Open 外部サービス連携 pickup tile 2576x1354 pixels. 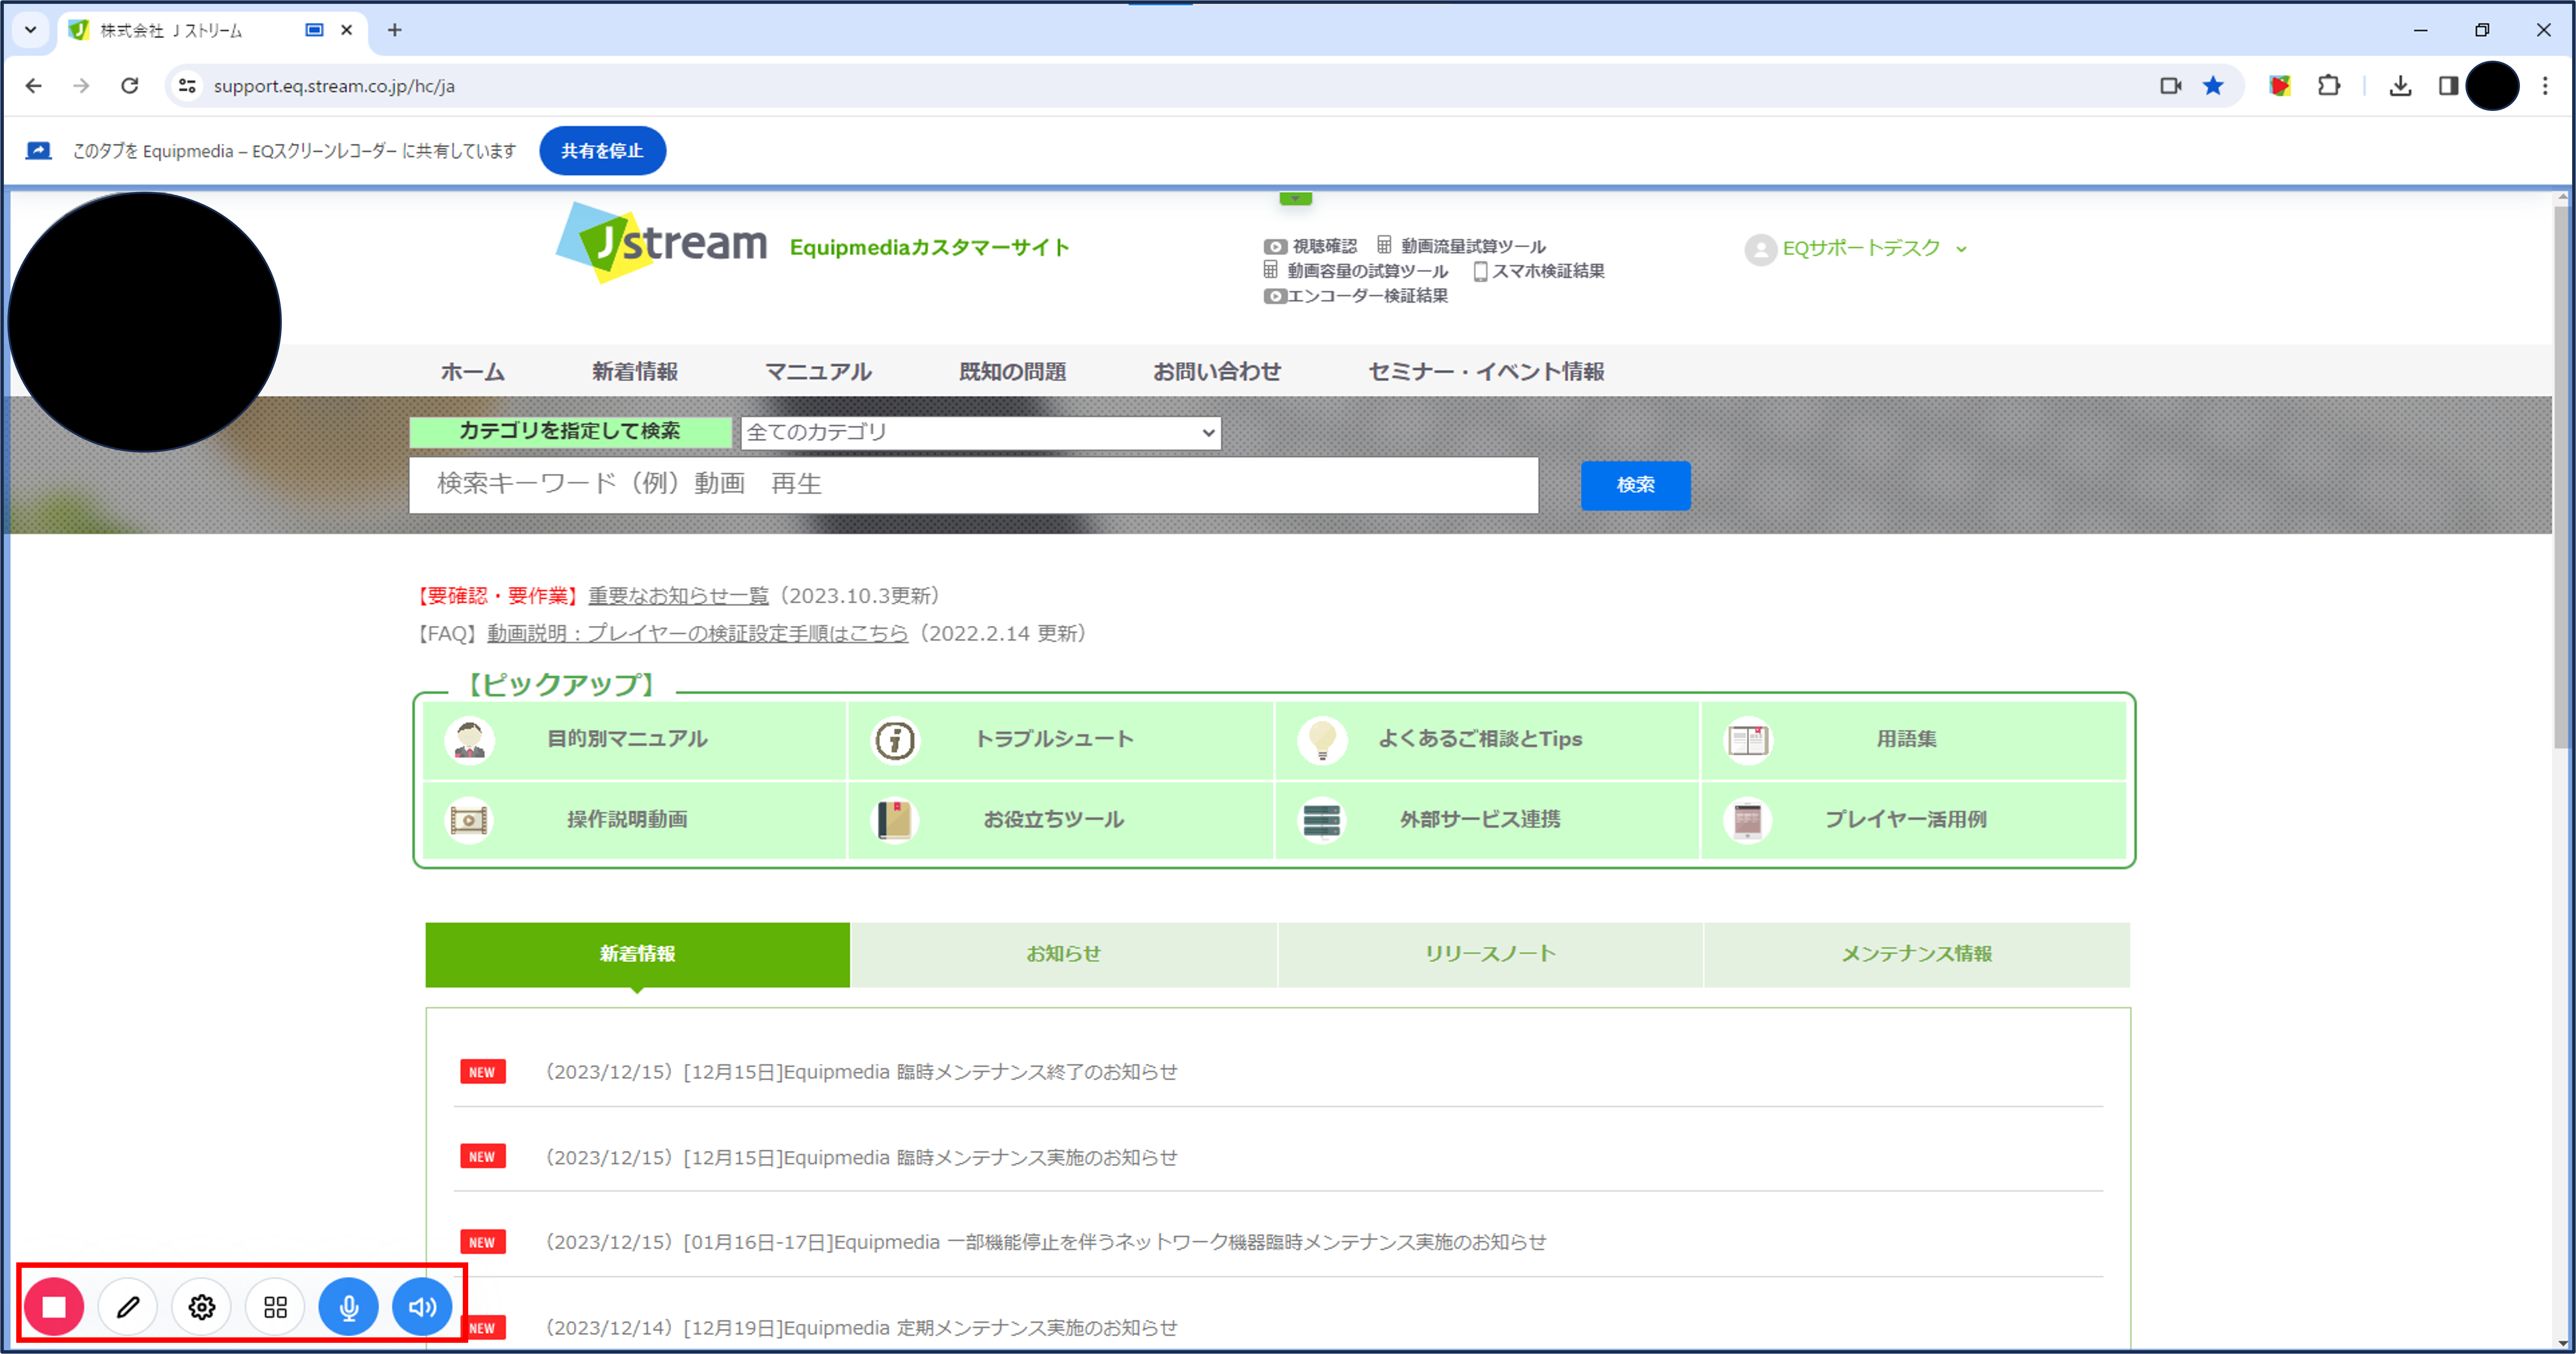1487,820
